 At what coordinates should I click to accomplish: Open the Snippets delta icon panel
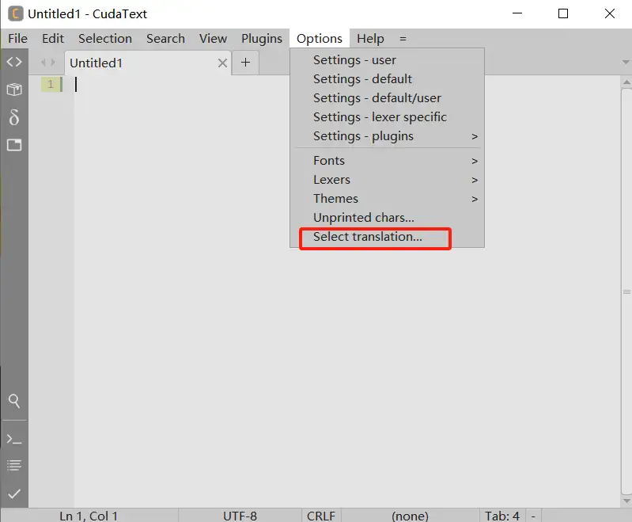tap(14, 117)
